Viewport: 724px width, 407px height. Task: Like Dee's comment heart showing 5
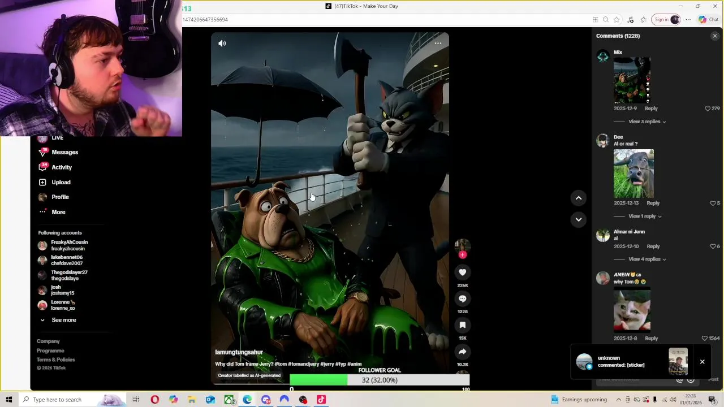(x=713, y=203)
